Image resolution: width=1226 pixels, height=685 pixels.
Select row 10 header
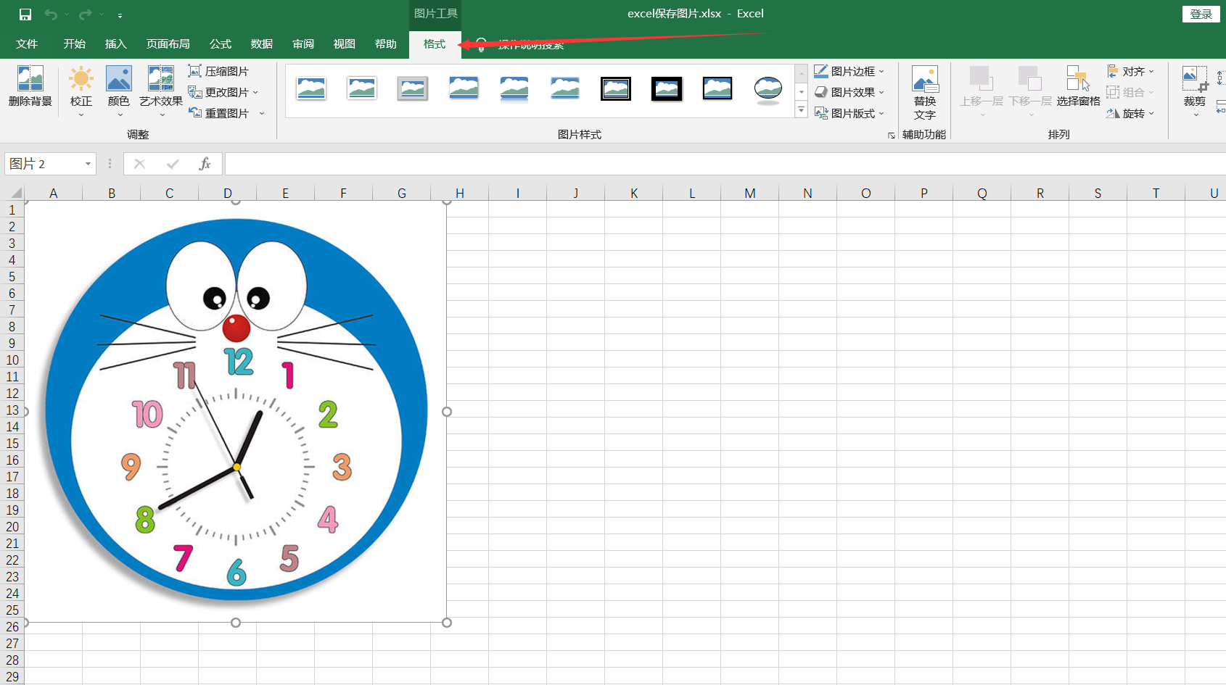coord(12,360)
